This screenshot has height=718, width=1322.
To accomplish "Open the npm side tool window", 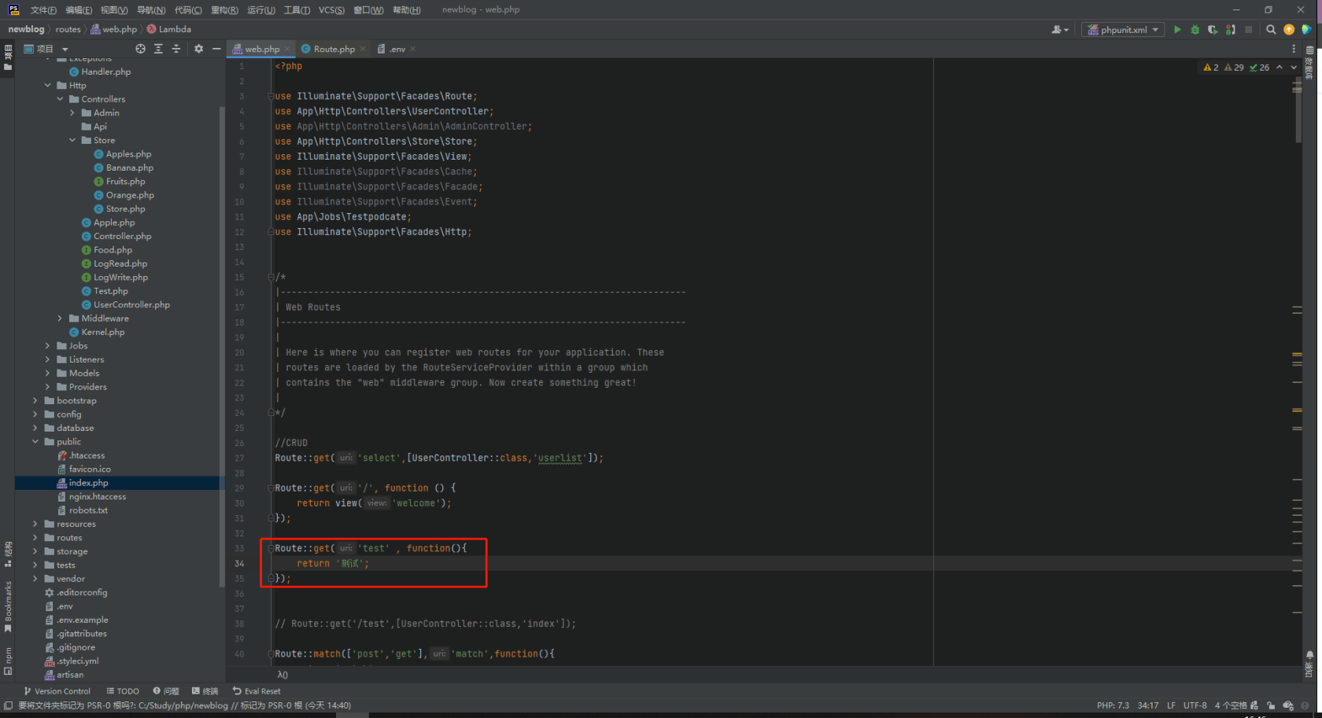I will click(x=8, y=661).
